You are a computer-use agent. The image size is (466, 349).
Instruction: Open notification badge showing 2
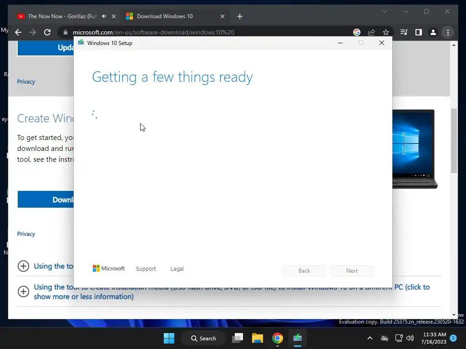click(453, 338)
